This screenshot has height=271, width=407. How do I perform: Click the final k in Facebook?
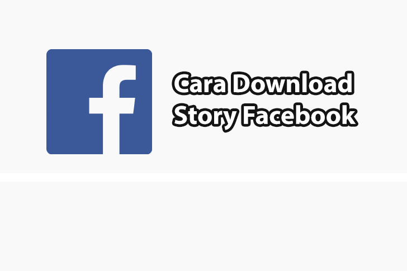tap(348, 115)
